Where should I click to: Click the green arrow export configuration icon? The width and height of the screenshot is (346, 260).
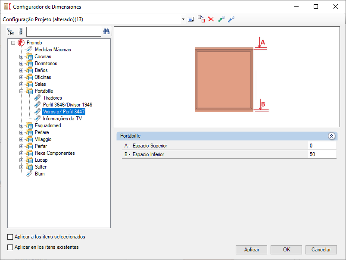pos(221,19)
